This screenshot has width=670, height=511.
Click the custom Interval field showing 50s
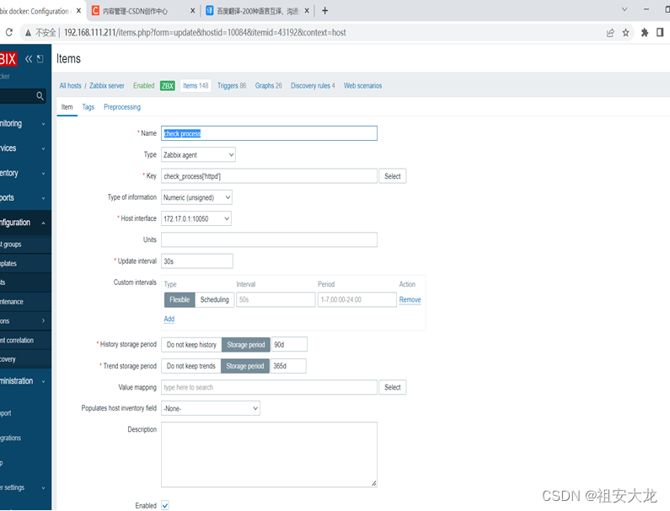point(276,299)
